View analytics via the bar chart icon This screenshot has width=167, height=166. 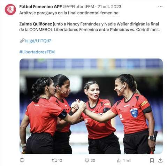click(119, 160)
